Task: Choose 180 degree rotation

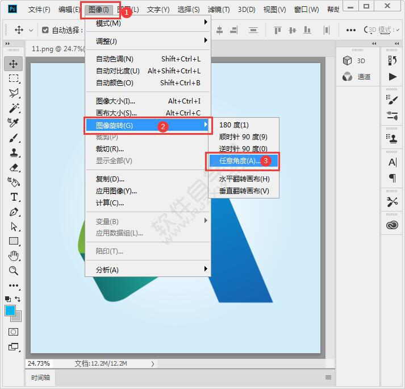Action: pos(244,125)
